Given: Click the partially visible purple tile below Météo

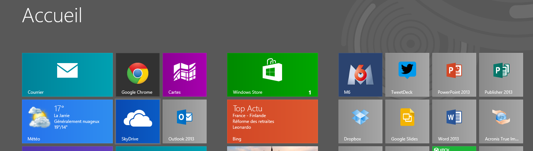Looking at the screenshot, I should pyautogui.click(x=67, y=149).
